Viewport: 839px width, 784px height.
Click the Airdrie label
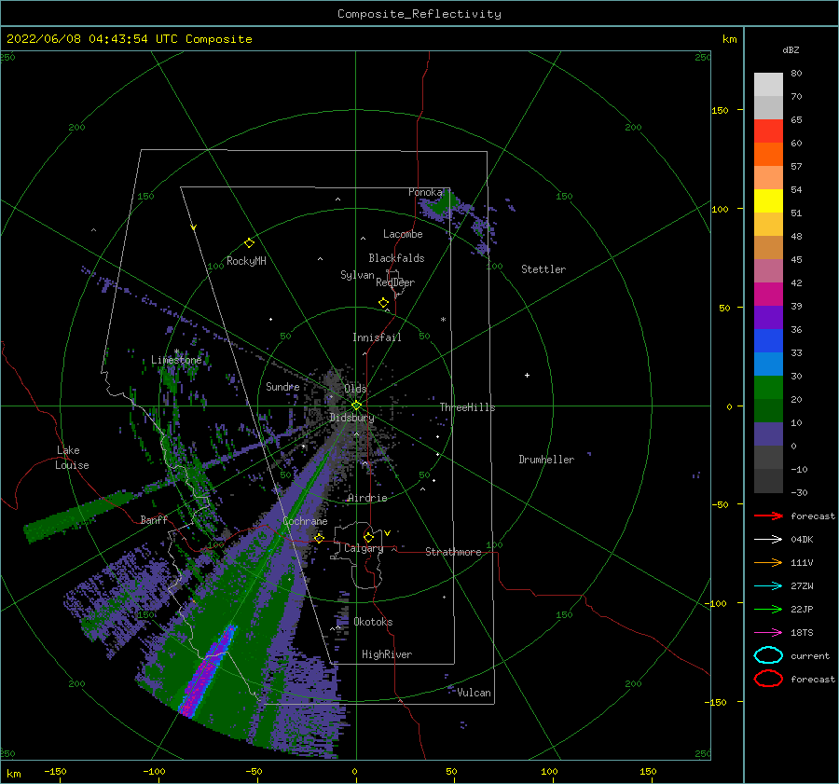point(367,498)
